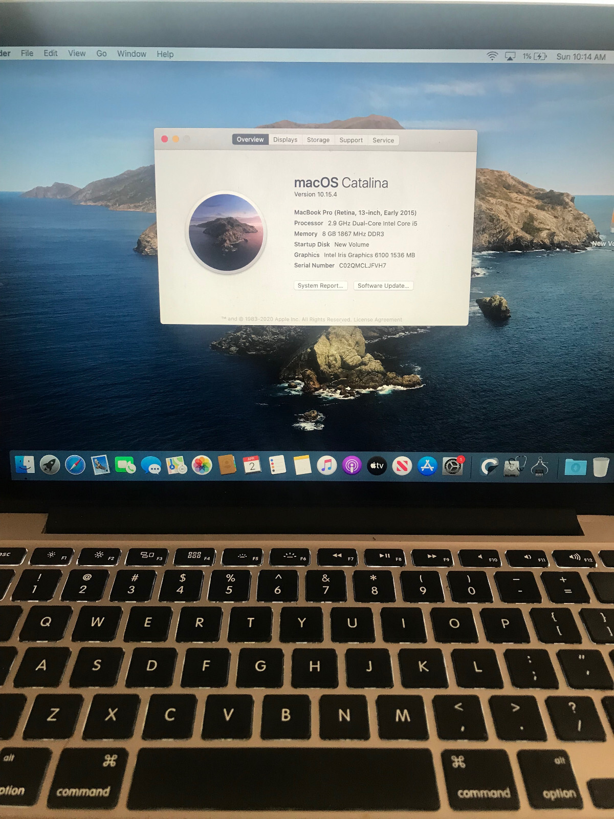Click the "New Volume" startup disk value
The height and width of the screenshot is (819, 614).
click(x=352, y=245)
